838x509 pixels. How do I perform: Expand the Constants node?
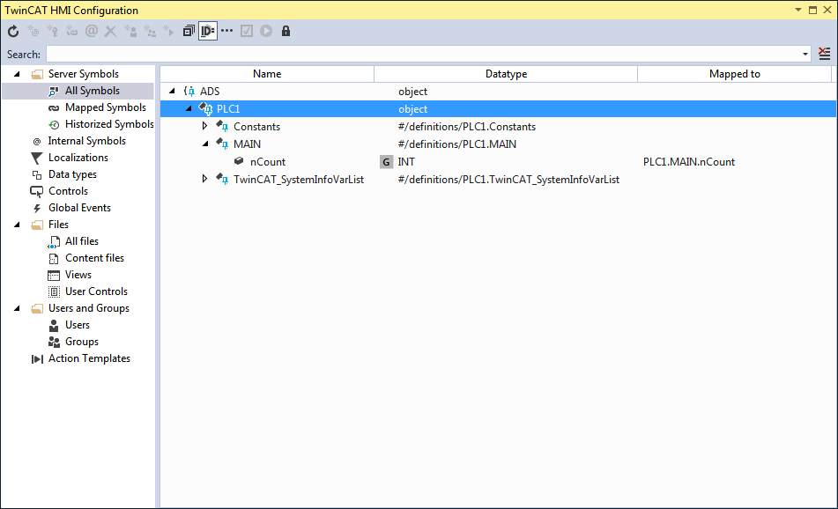(204, 127)
